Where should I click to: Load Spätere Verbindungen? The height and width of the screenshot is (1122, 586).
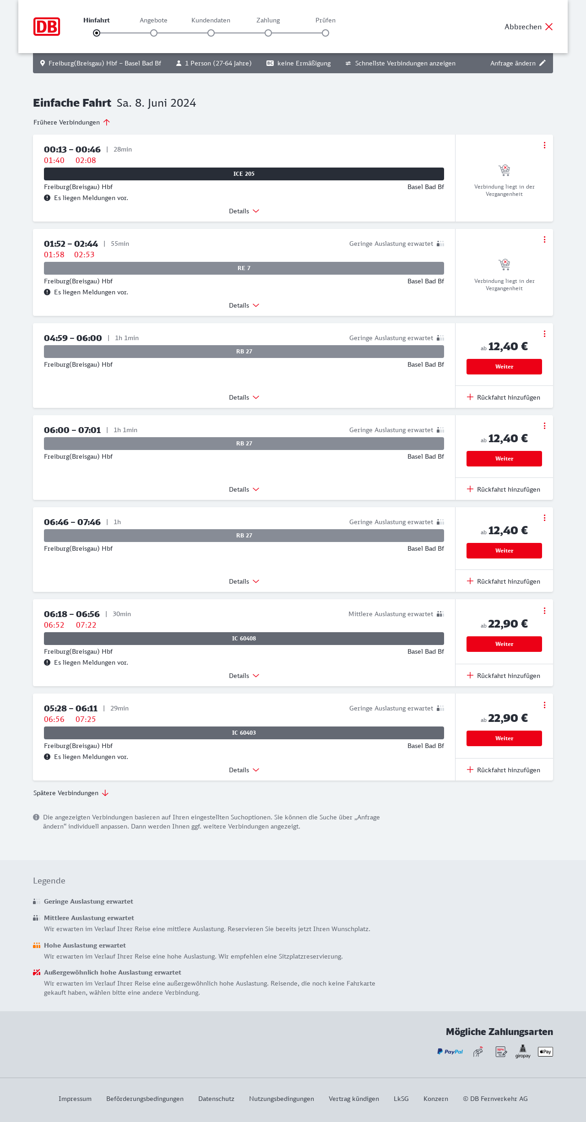click(71, 793)
